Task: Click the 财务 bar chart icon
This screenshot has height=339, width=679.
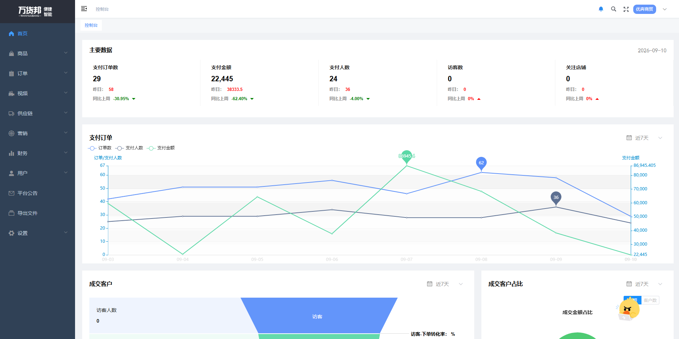Action: (11, 153)
